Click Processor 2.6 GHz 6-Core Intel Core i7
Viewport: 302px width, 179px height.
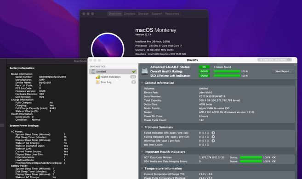(158, 46)
